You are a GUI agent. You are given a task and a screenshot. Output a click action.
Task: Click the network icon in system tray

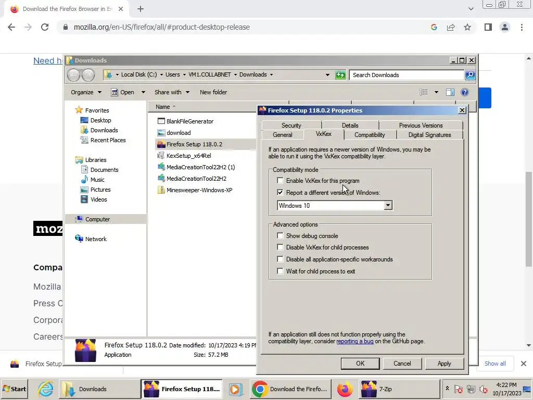coord(471,389)
